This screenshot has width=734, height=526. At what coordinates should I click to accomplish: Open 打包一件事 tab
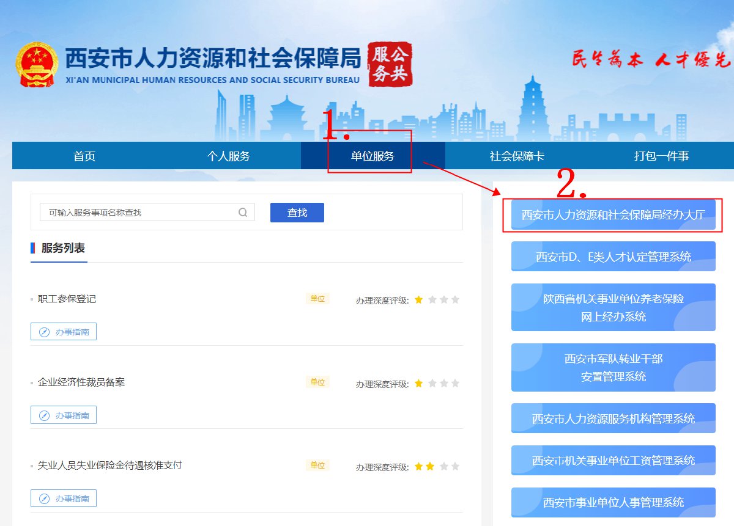point(661,156)
